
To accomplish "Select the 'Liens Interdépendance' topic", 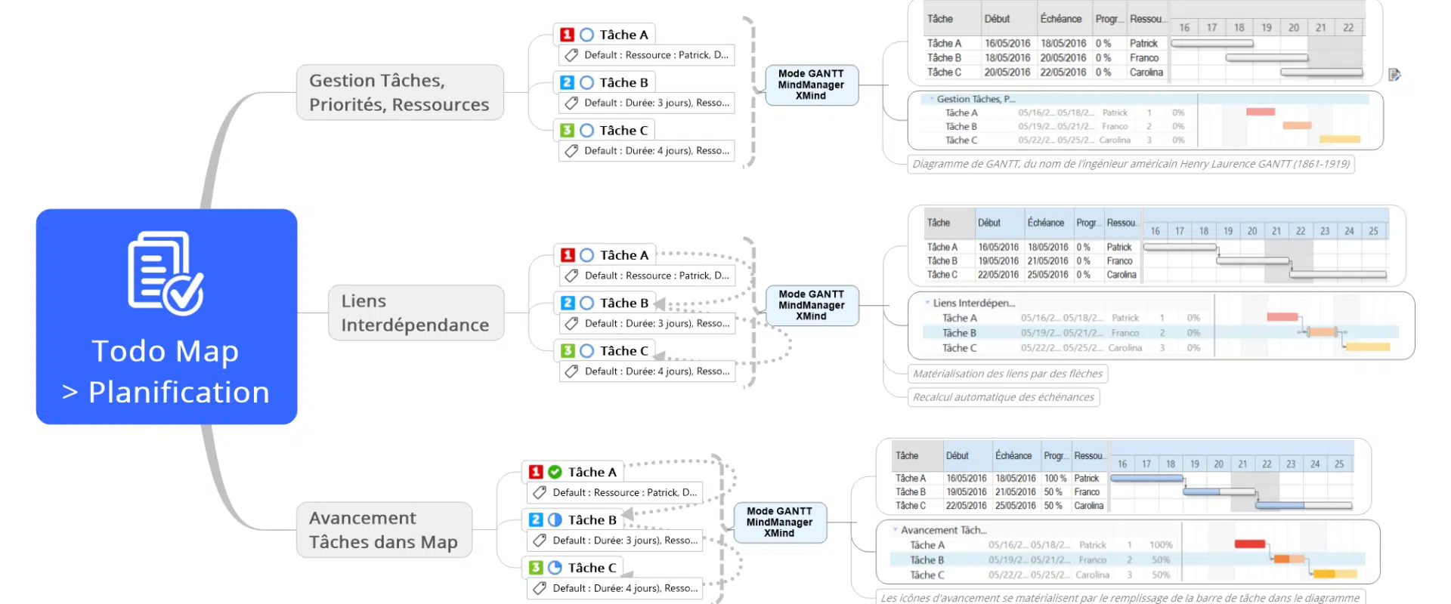I will 416,313.
